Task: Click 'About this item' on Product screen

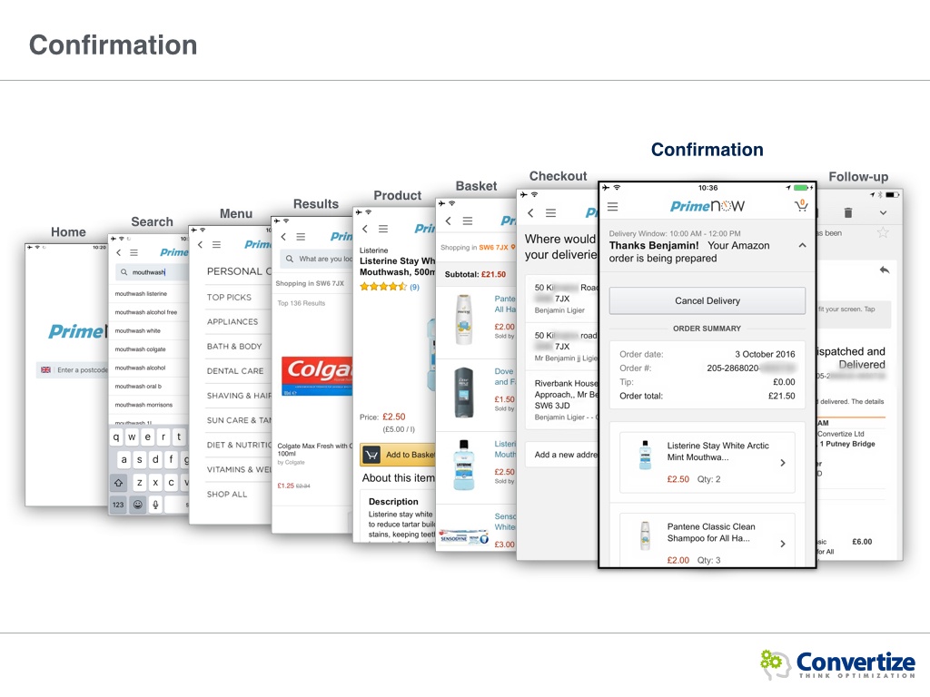Action: point(399,478)
